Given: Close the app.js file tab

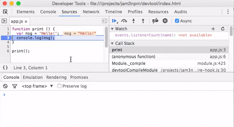Looking at the screenshot, I should [26, 22].
